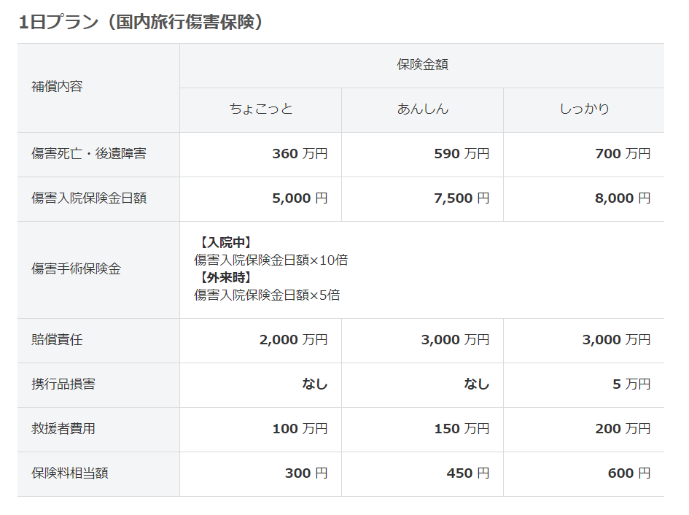This screenshot has width=689, height=515.
Task: Click the 【入院中】 bold label
Action: pos(225,242)
